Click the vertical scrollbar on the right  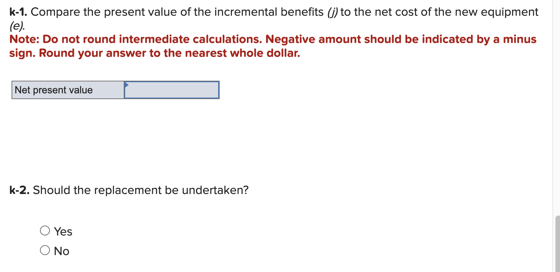557,238
